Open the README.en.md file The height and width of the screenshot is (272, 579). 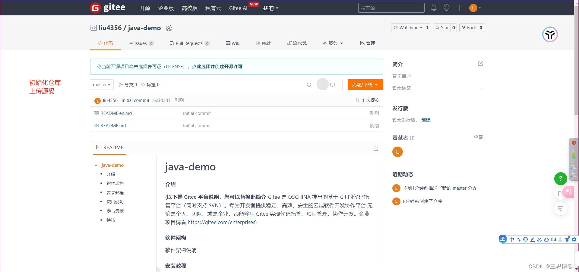[116, 113]
